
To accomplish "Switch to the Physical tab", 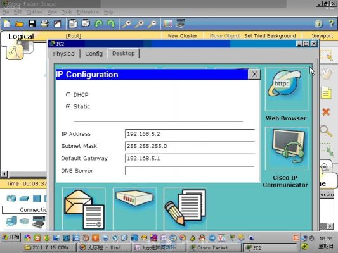I will click(65, 54).
